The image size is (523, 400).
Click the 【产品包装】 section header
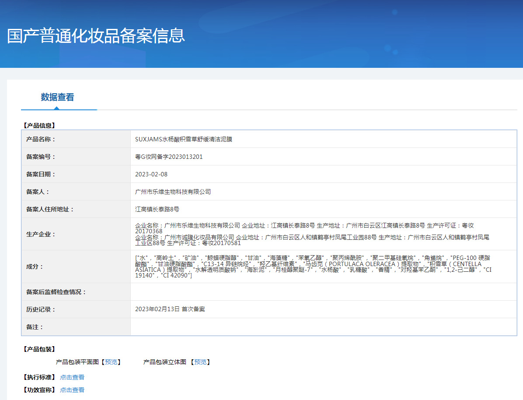point(39,349)
